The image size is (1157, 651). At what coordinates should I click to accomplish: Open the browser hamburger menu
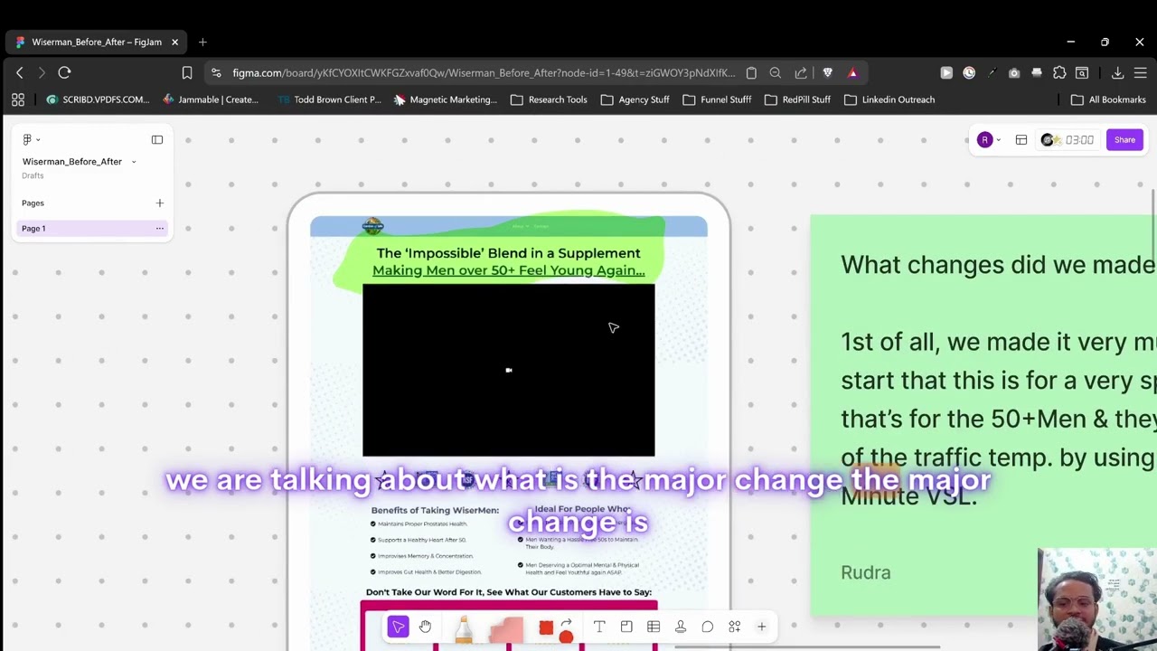click(x=1141, y=72)
